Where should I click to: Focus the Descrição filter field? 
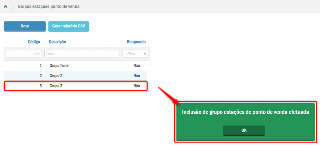click(82, 54)
